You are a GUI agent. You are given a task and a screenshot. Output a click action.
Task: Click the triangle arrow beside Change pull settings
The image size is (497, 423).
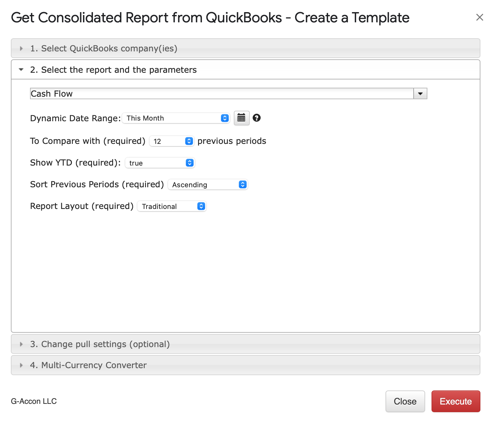coord(21,344)
